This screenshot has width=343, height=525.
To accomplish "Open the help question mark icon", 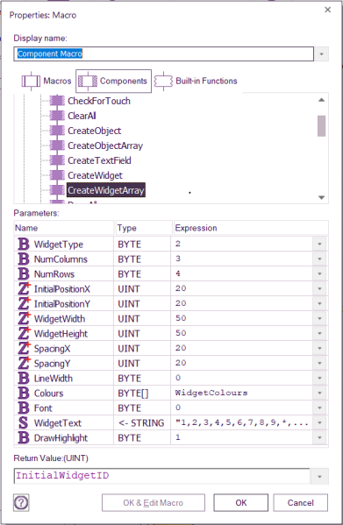I will tap(21, 502).
